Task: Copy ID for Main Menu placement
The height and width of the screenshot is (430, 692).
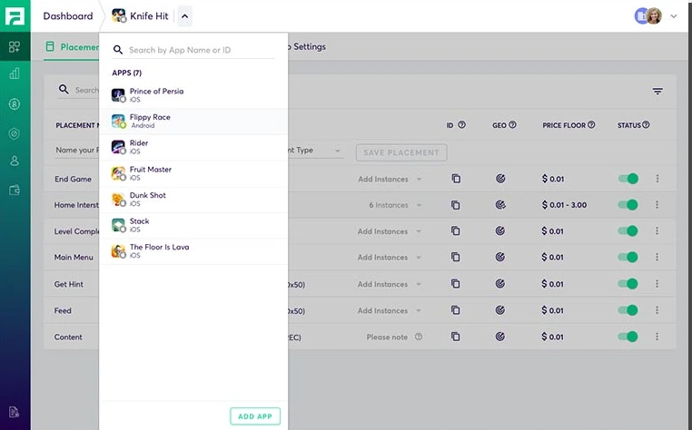Action: 456,257
